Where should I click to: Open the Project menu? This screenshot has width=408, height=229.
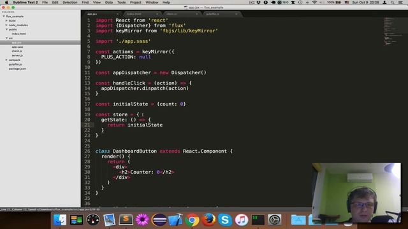click(136, 3)
